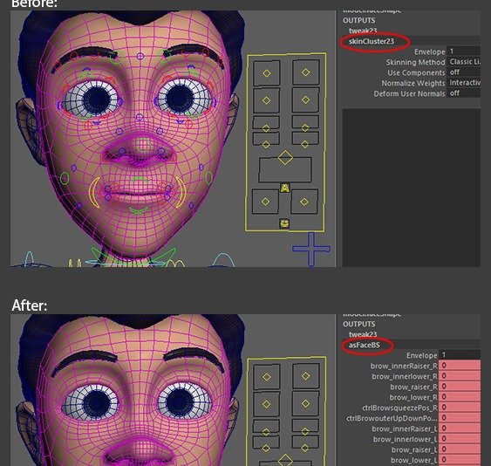Click the brow_lower_R value field

click(x=460, y=397)
